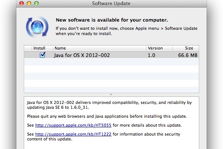Click the 'New software is available' heading

click(x=112, y=20)
